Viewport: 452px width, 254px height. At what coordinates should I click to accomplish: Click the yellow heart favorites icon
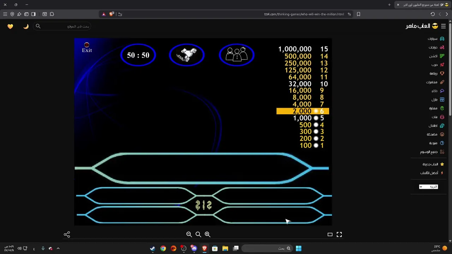point(10,26)
